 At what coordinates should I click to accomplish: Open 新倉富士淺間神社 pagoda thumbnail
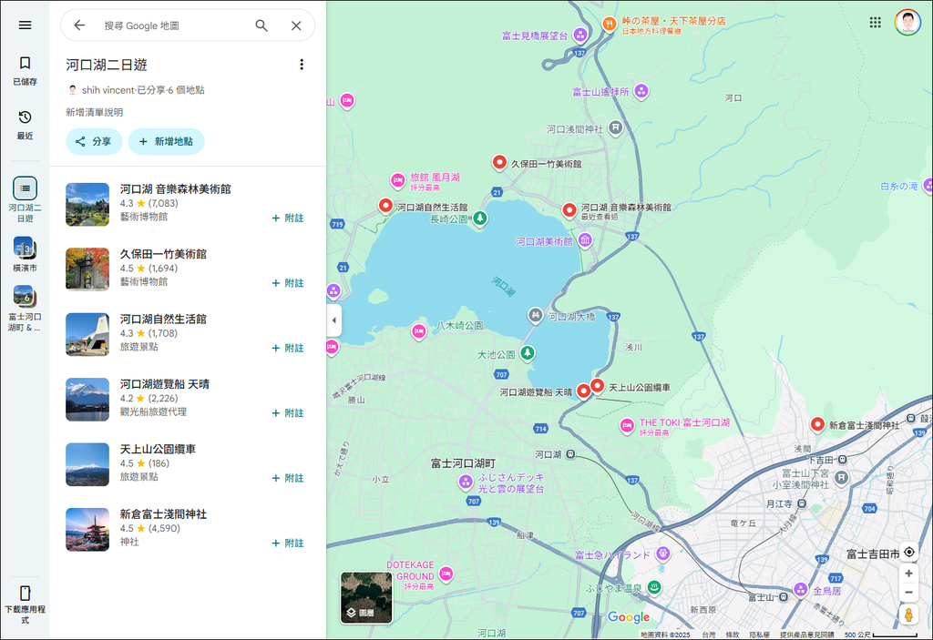(x=87, y=529)
